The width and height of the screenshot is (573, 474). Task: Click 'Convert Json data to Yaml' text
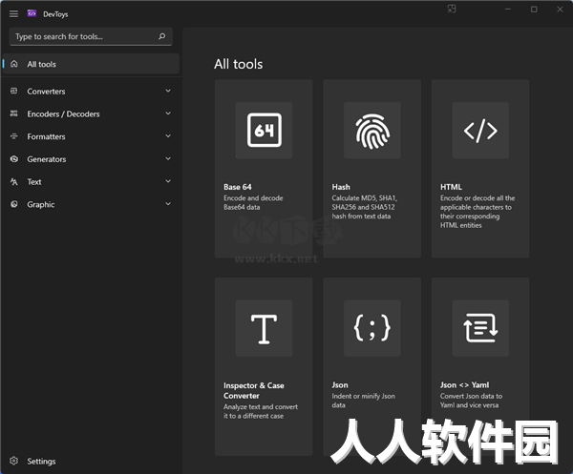coord(471,401)
